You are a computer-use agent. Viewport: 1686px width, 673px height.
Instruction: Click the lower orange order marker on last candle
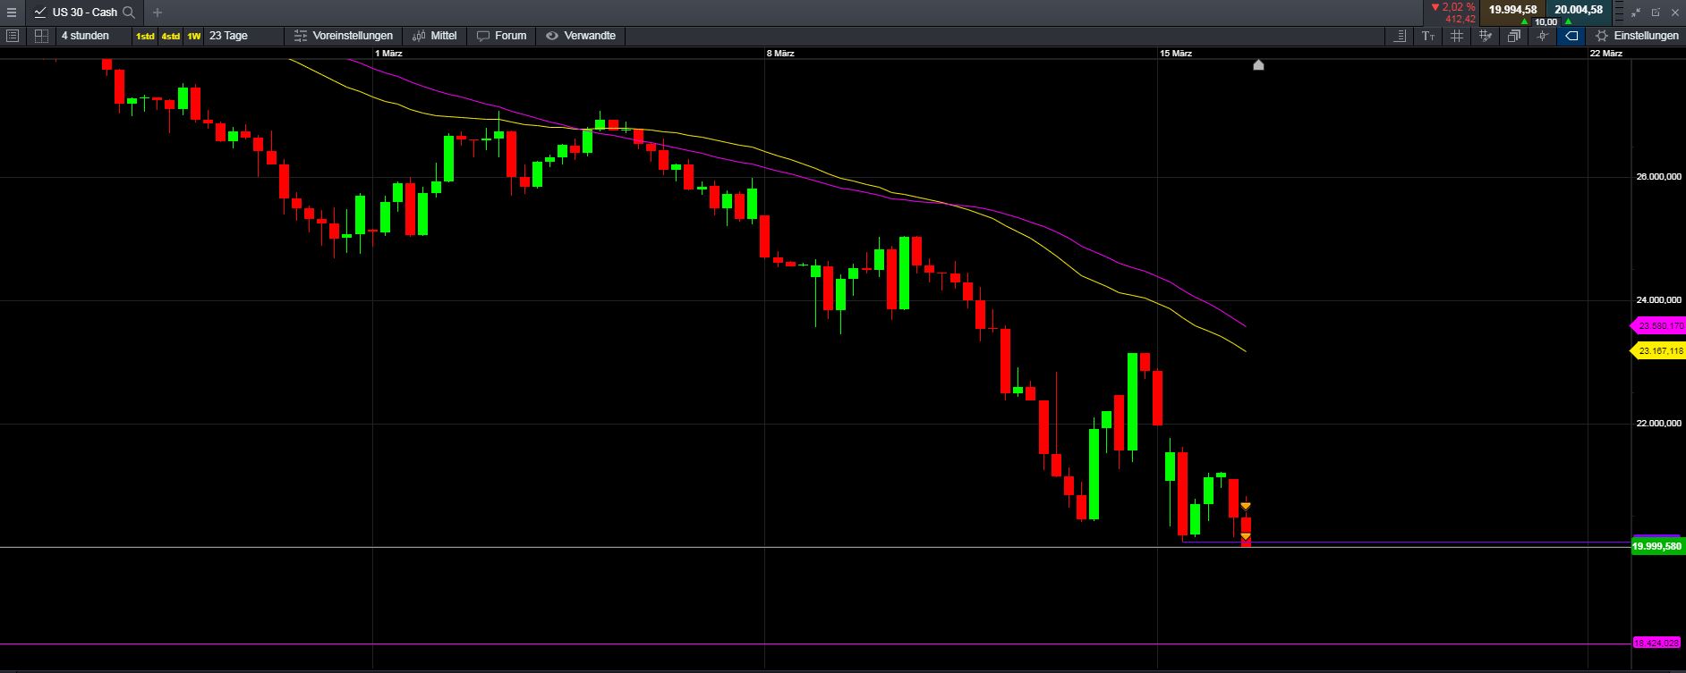(1245, 536)
